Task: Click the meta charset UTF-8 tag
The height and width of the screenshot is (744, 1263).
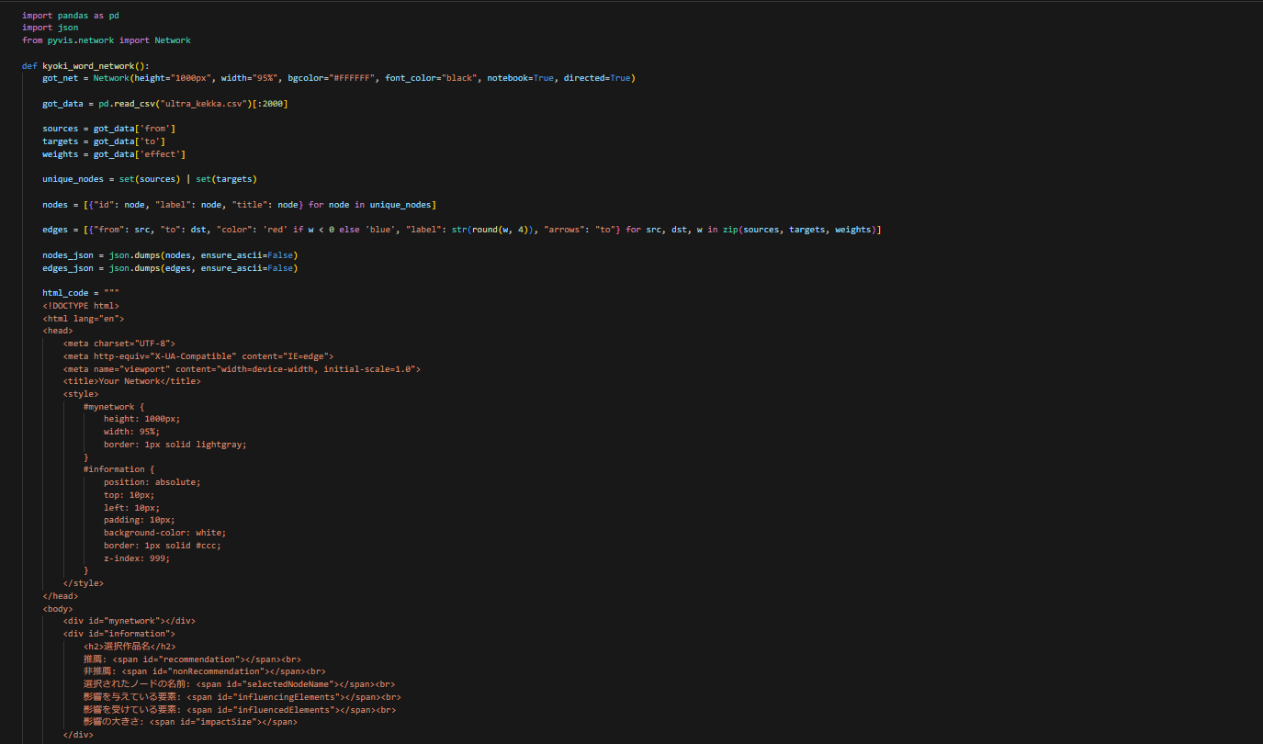Action: coord(119,343)
